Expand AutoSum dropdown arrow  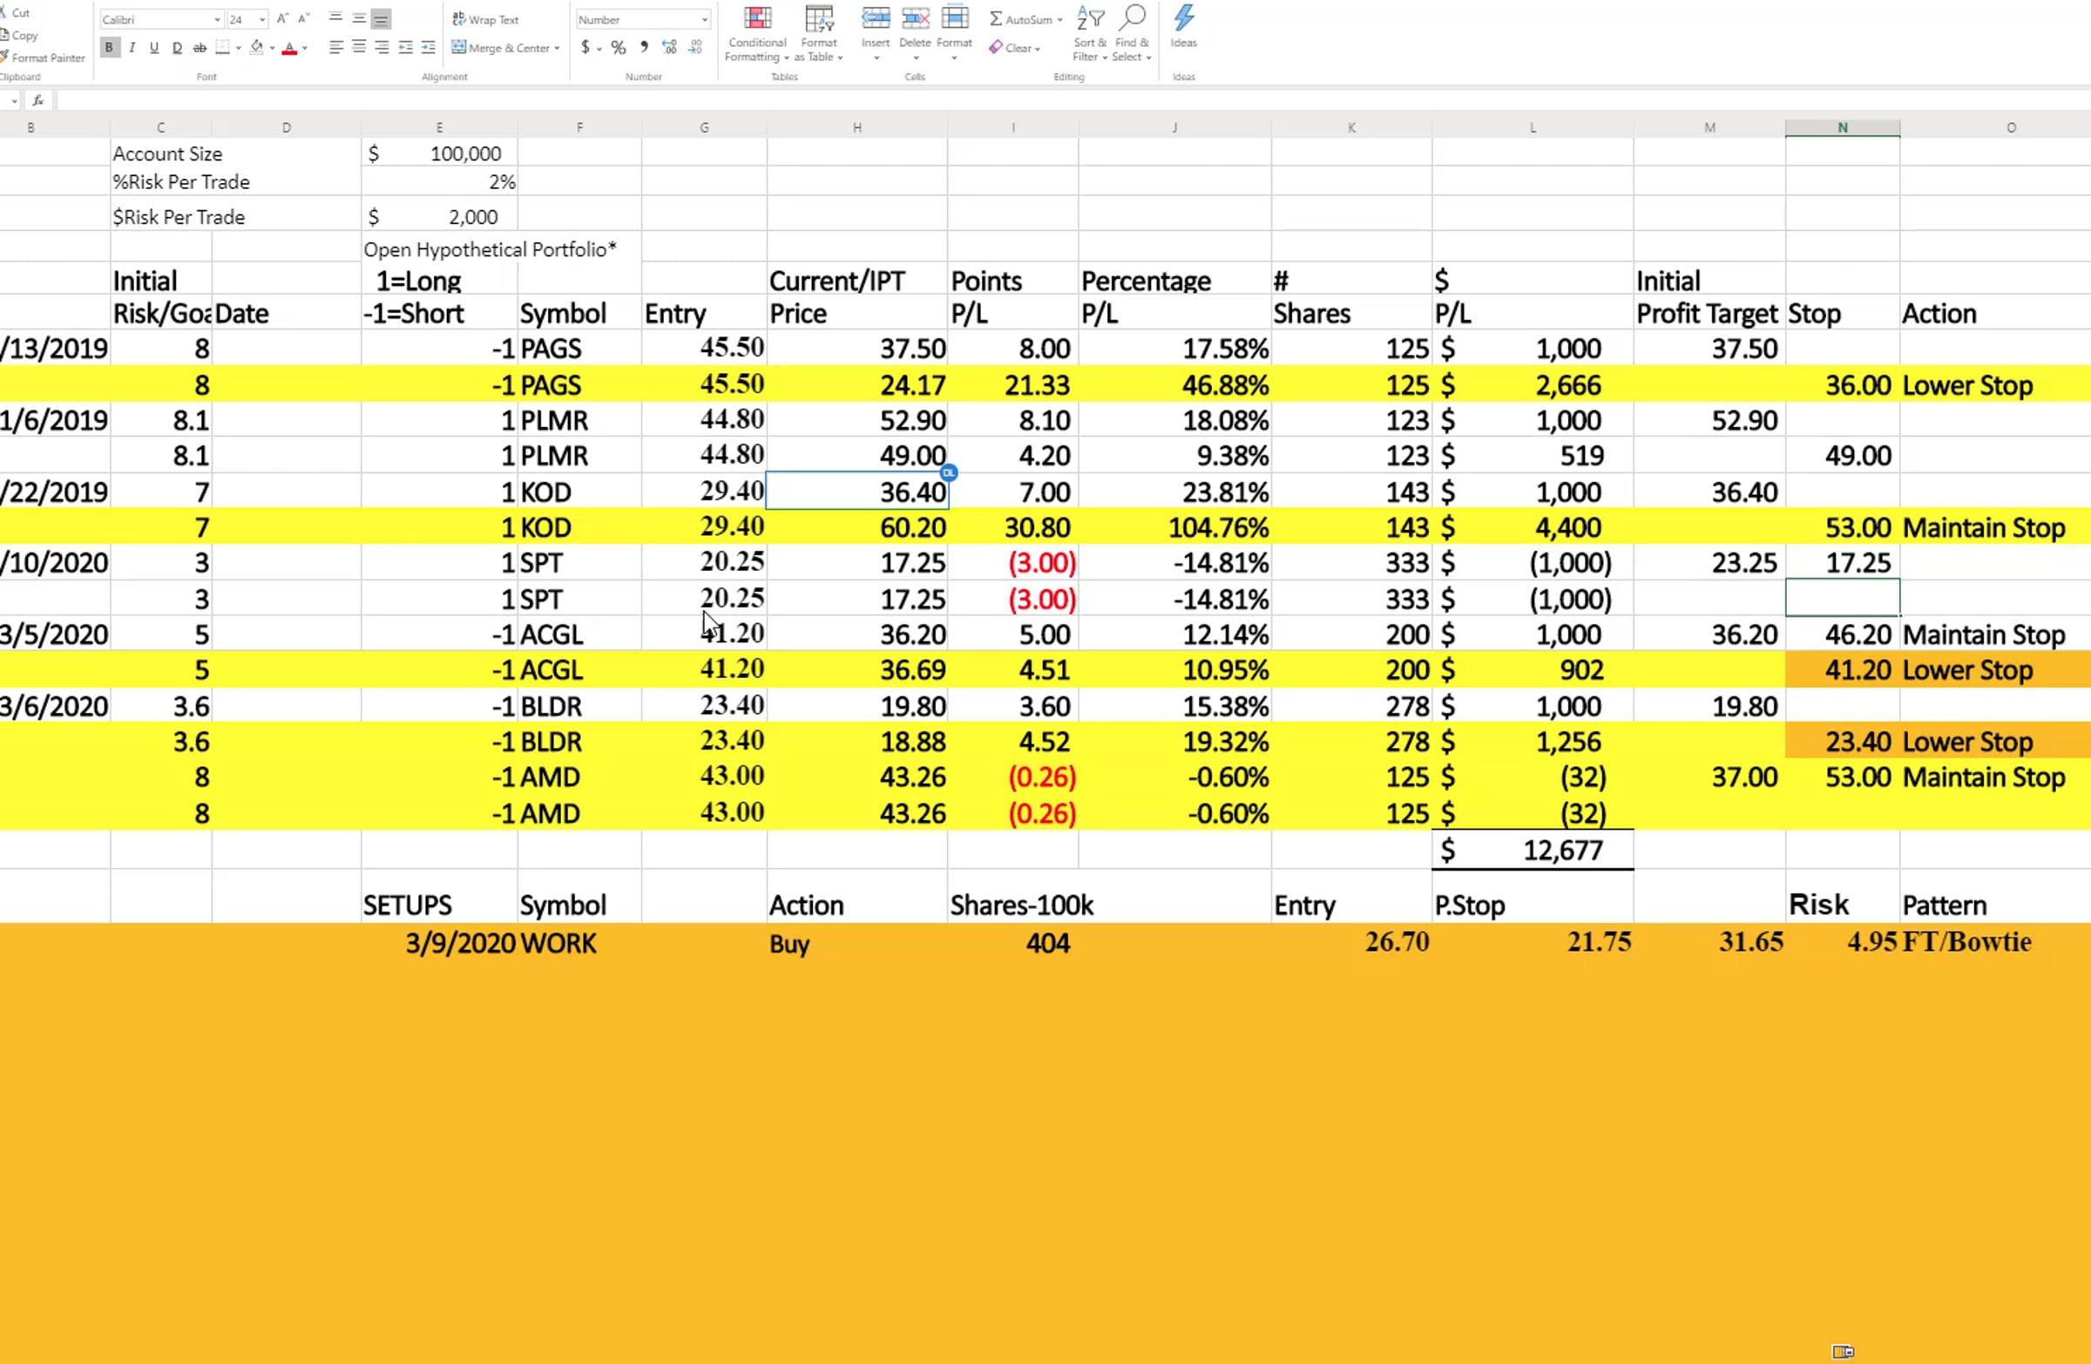click(x=1059, y=19)
